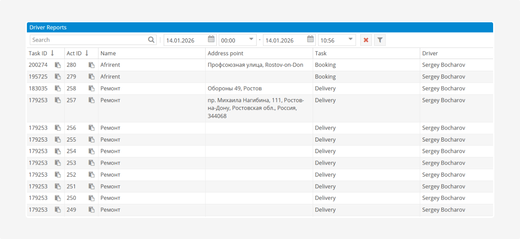Click the search magnifier icon
The image size is (520, 239).
151,40
